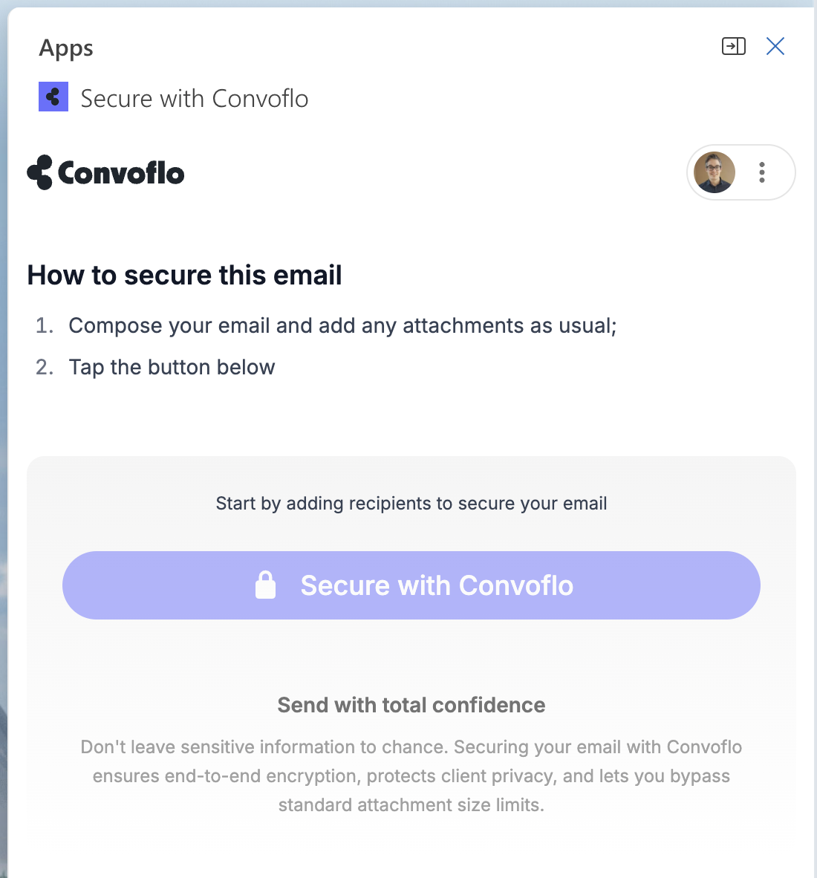Image resolution: width=817 pixels, height=878 pixels.
Task: Click the Secure with Convoflo button label
Action: 437,586
